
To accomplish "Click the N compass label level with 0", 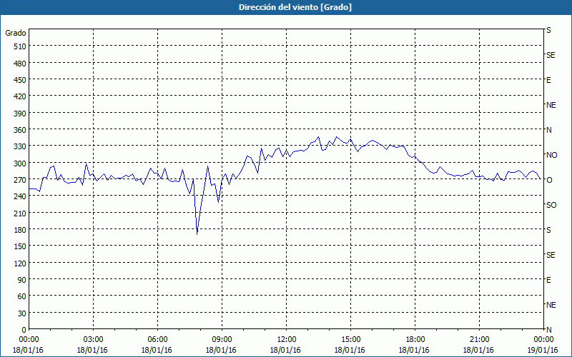I will pyautogui.click(x=548, y=330).
